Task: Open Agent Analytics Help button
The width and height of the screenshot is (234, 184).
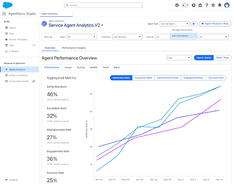Action: coord(215,24)
